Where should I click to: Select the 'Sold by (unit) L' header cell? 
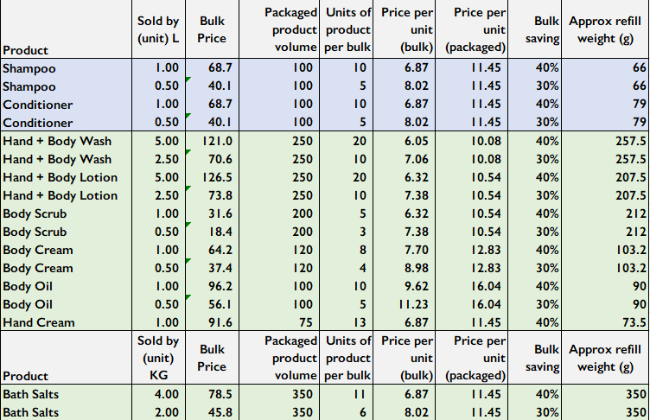158,30
